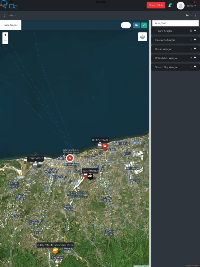Click the green fullscreen expand icon
Image resolution: width=200 pixels, height=267 pixels.
click(x=144, y=25)
